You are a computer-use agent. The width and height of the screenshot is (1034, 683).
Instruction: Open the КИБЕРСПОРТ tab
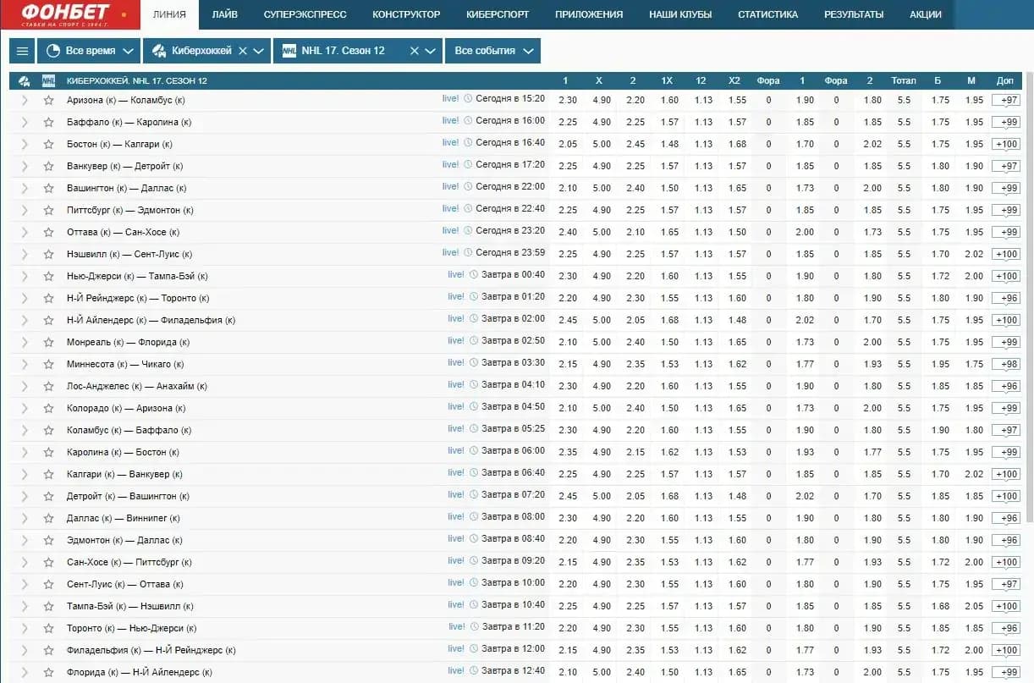[498, 14]
